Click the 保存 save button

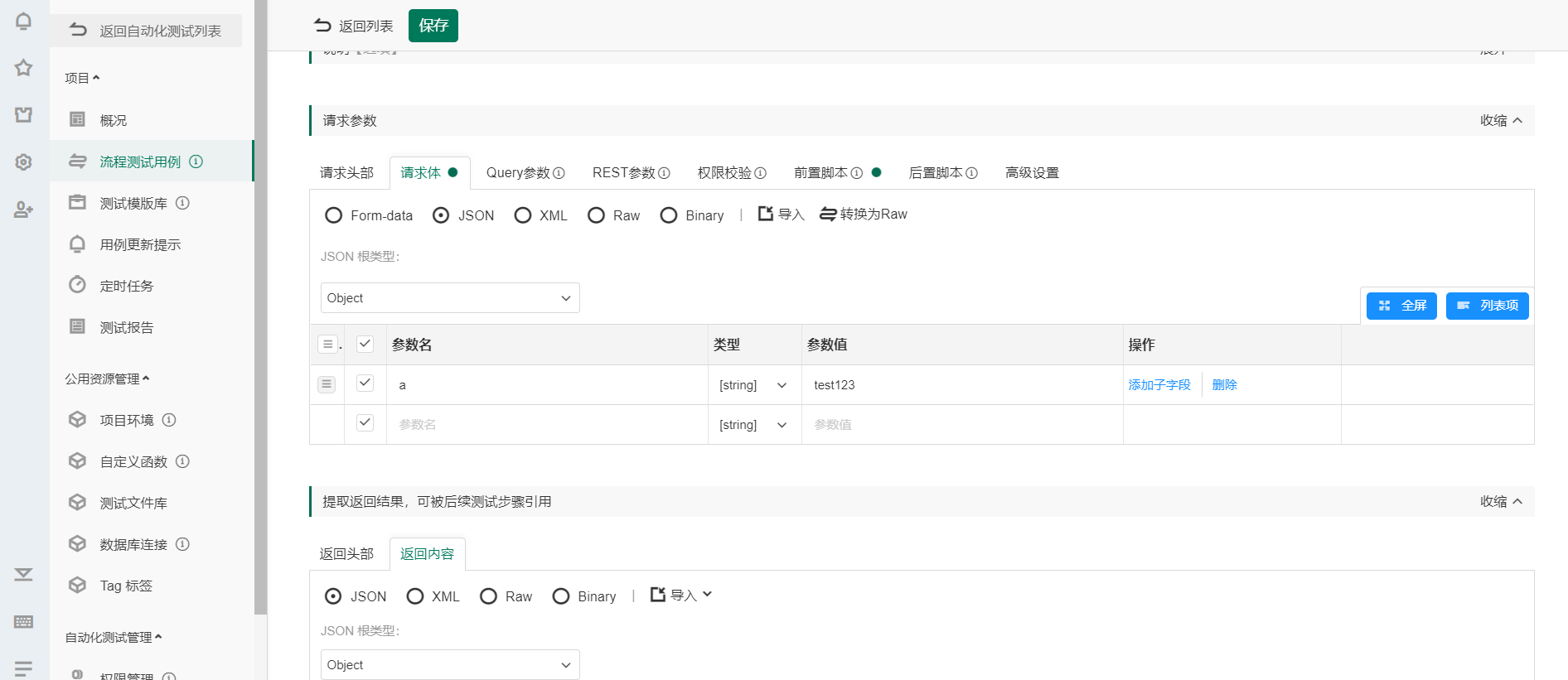[x=433, y=26]
